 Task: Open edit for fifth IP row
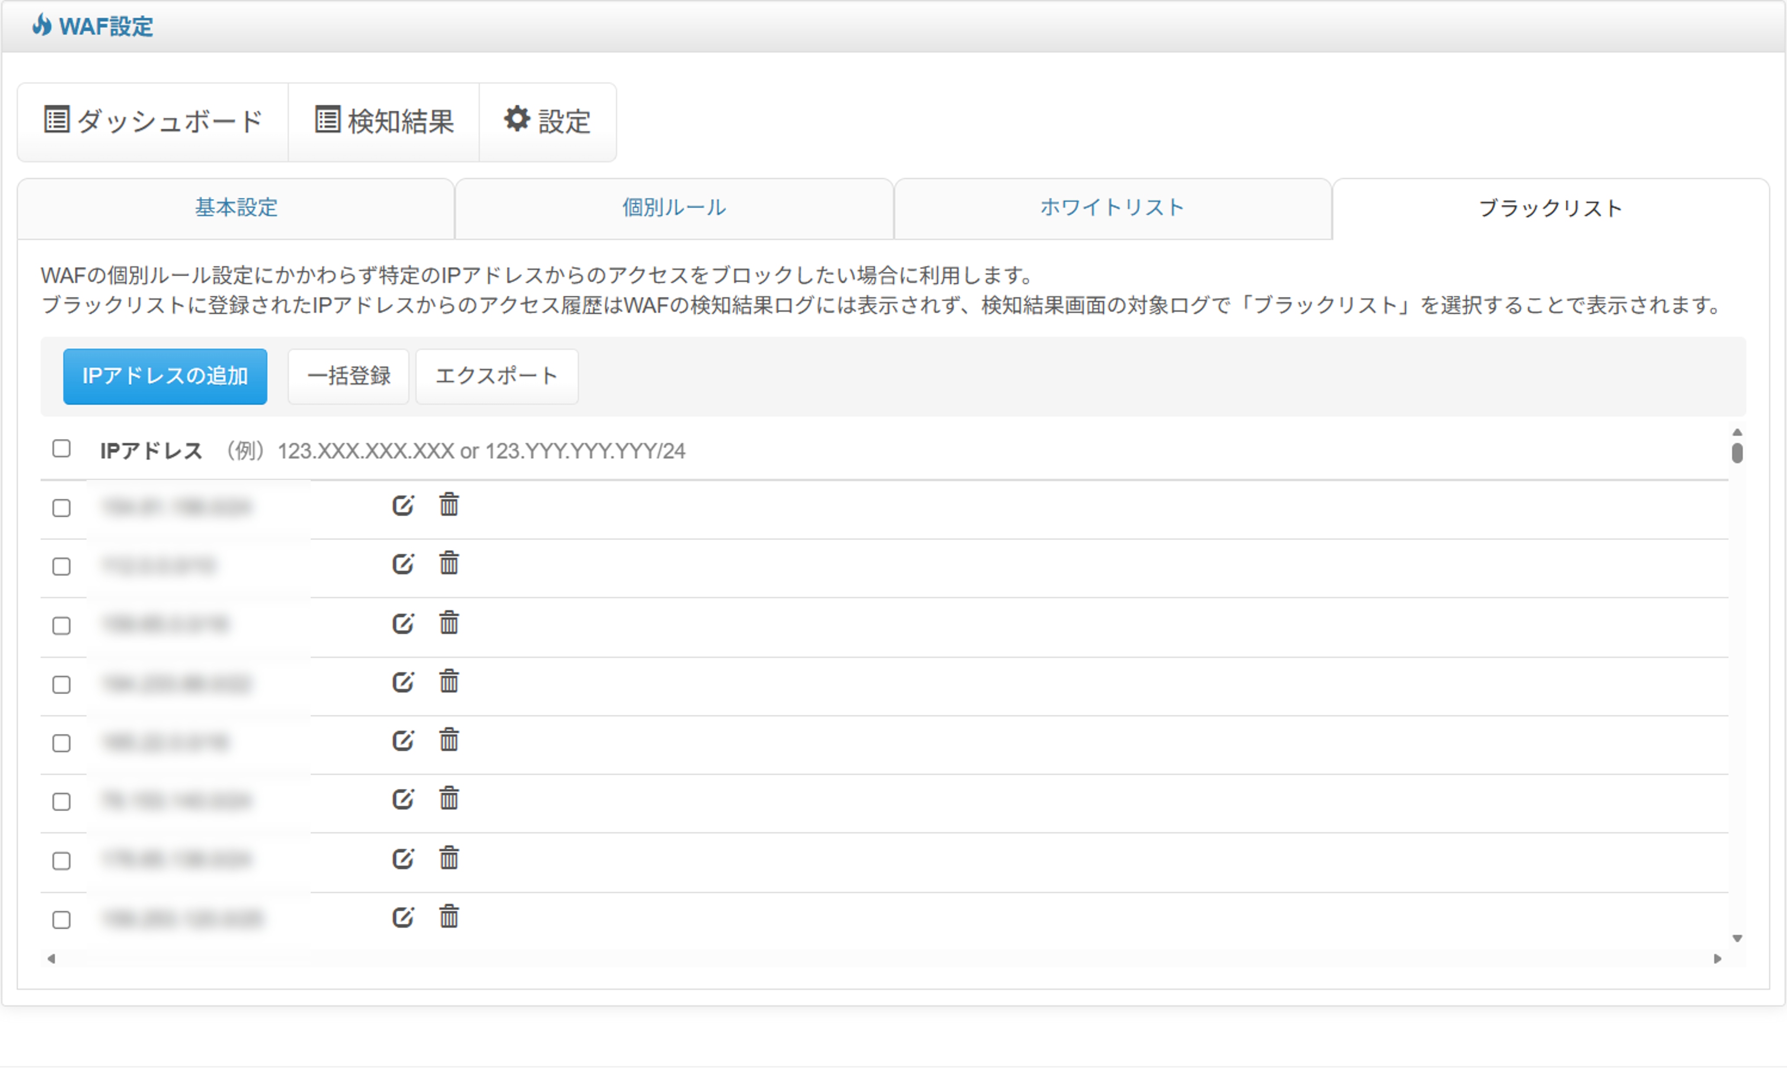tap(402, 740)
